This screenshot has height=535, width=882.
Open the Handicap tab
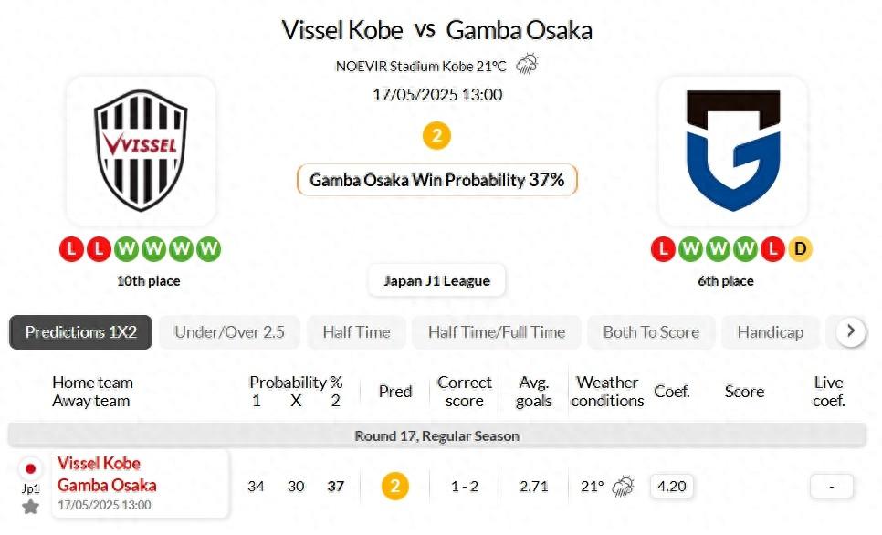771,332
